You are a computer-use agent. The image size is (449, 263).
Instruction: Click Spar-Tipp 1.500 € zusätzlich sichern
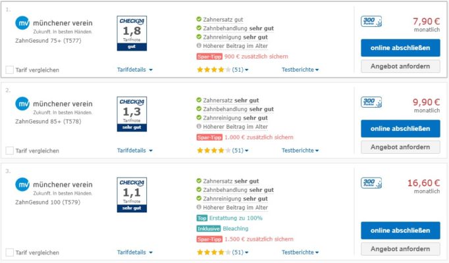245,239
